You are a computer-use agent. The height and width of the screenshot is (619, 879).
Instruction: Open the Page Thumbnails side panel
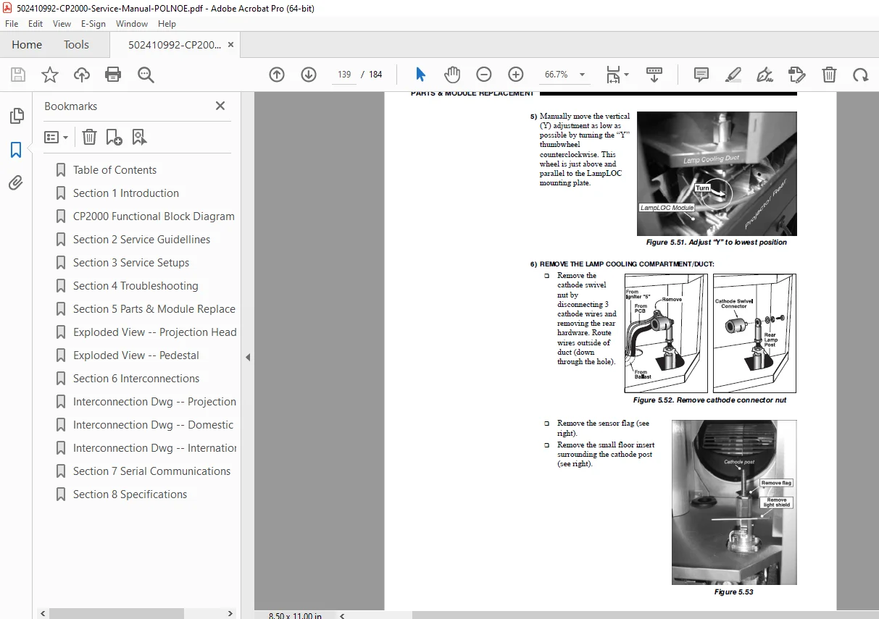coord(16,116)
